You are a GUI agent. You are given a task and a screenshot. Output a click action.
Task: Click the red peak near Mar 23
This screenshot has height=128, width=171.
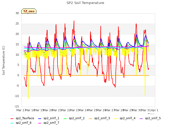(x=74, y=21)
